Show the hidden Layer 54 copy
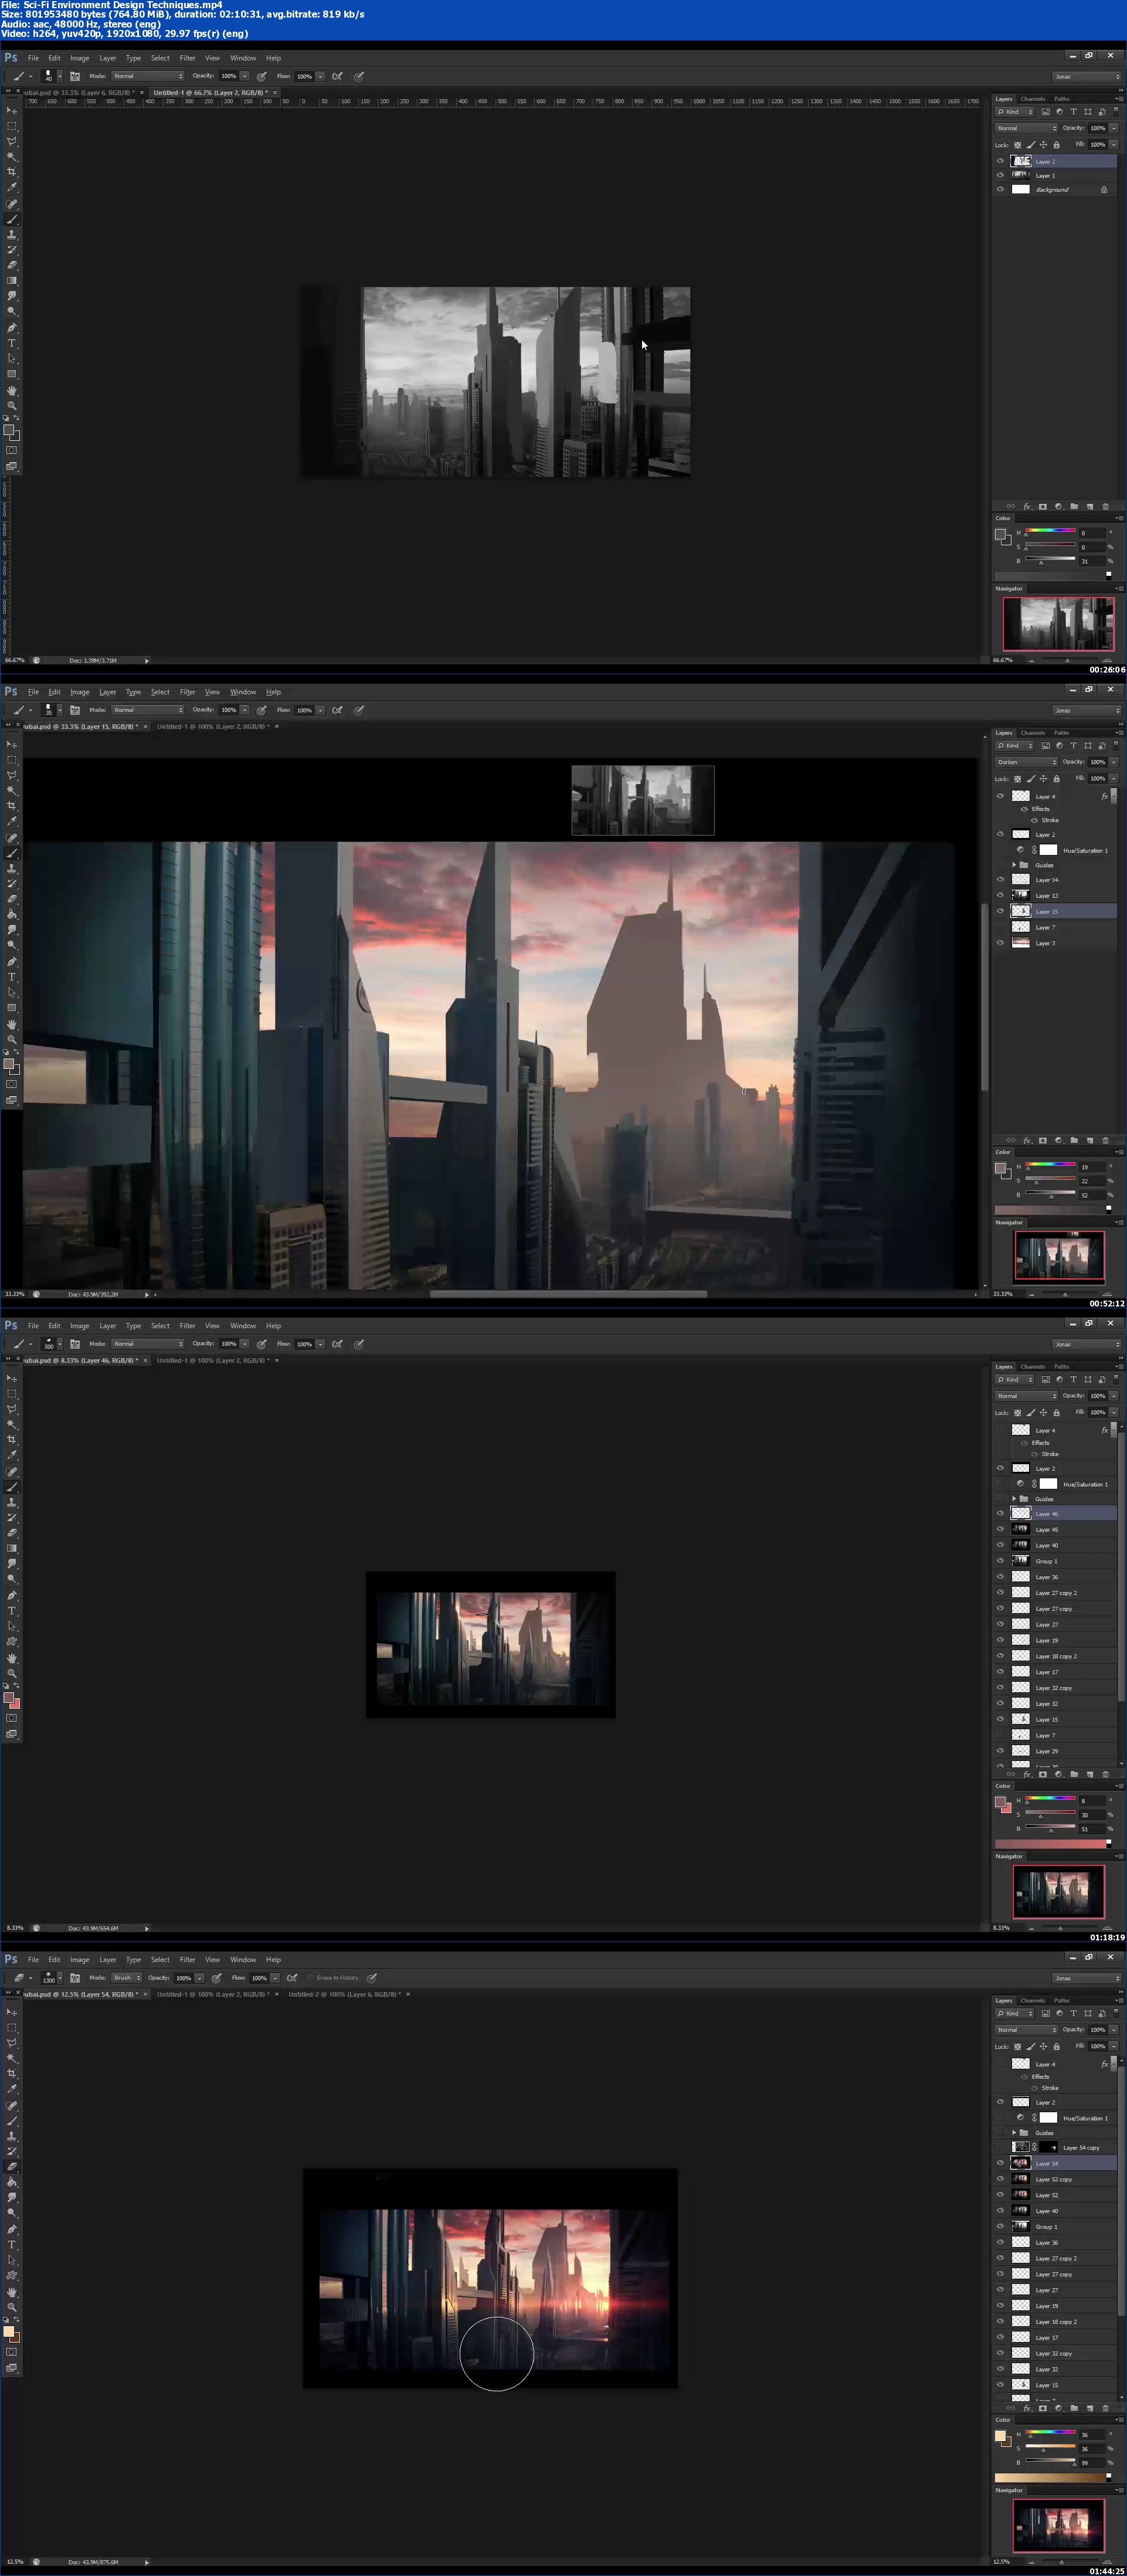This screenshot has width=1127, height=2576. click(x=1000, y=2147)
